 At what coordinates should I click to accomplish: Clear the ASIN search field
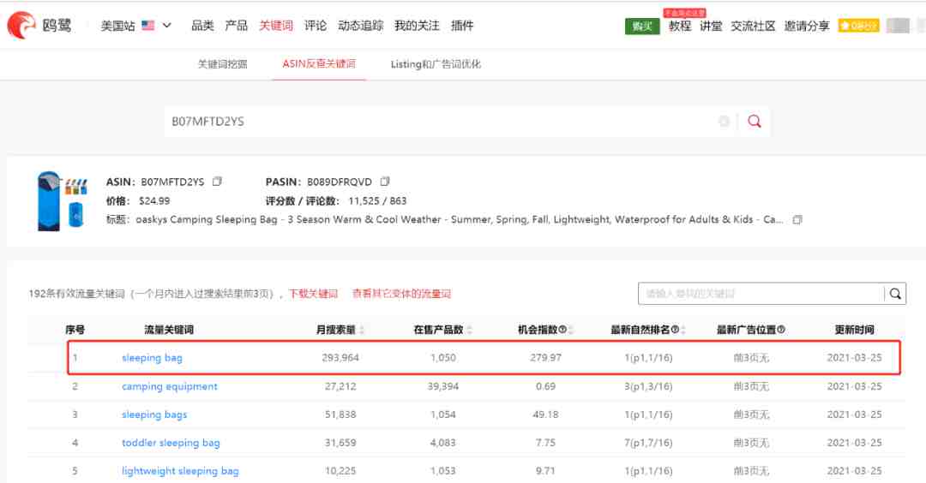coord(724,122)
